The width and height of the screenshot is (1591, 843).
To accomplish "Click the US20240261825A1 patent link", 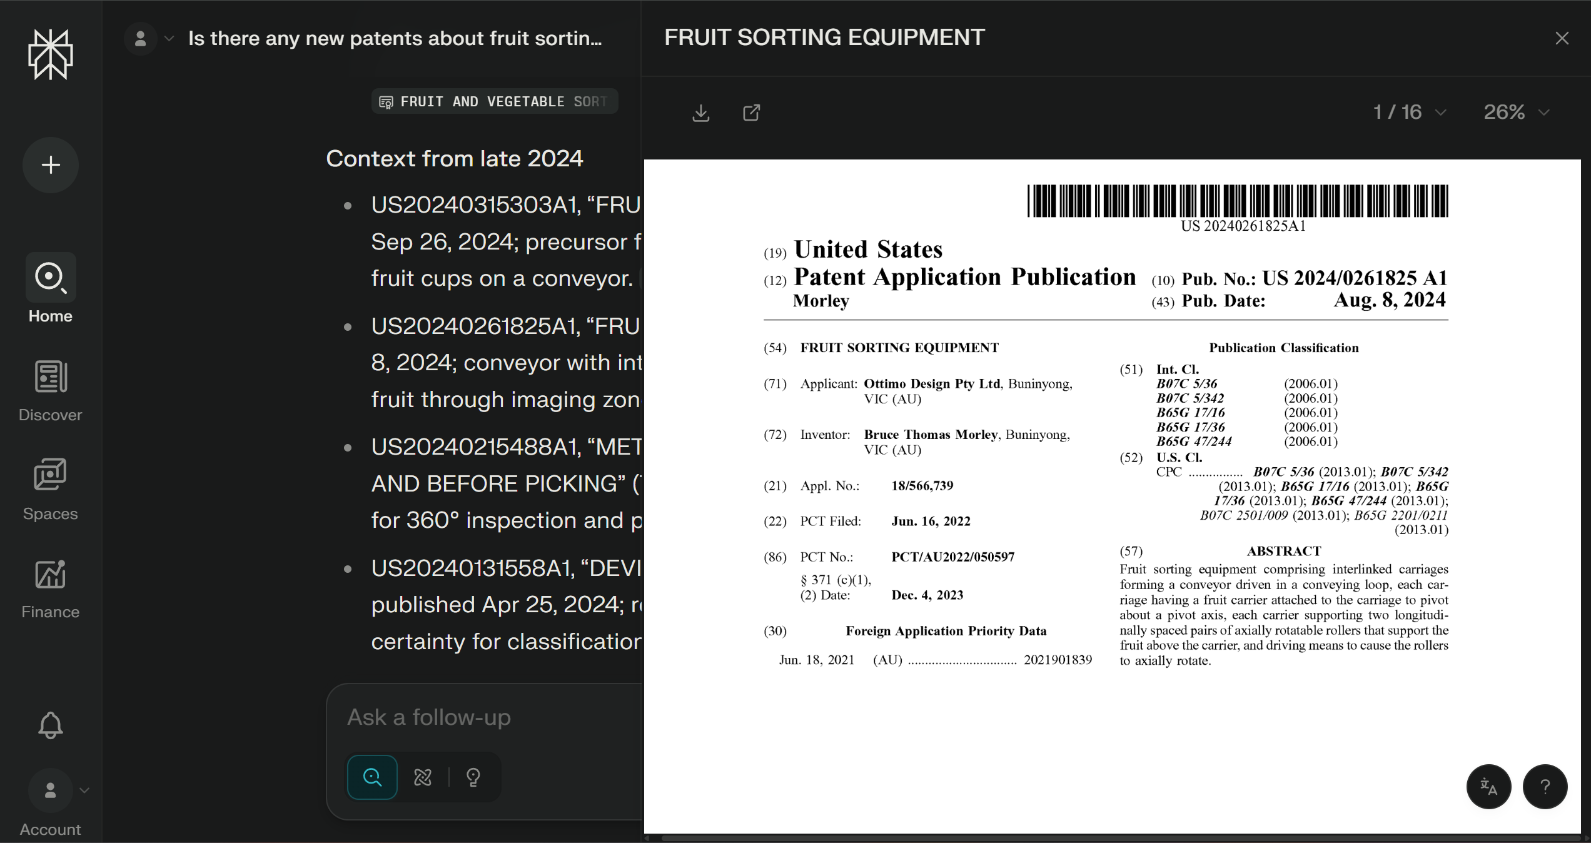I will pos(473,326).
